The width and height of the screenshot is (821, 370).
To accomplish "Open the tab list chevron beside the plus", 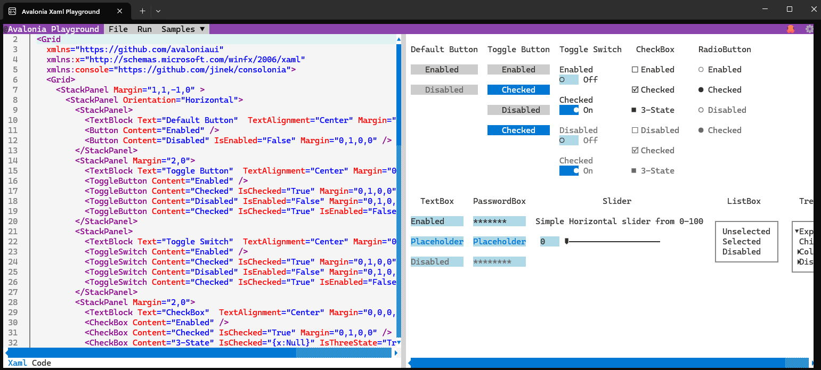I will 158,11.
